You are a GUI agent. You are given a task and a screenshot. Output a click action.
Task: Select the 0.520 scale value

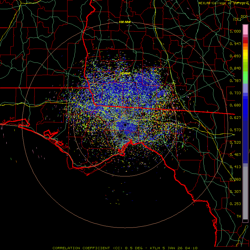click(x=235, y=142)
